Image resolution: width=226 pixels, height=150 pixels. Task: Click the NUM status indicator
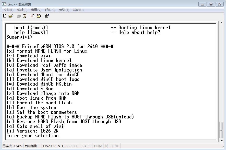tap(98, 146)
